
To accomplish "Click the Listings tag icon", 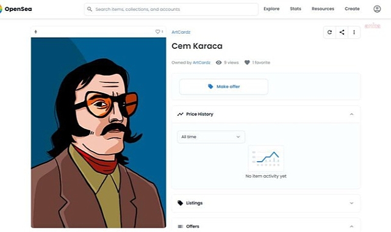I will pos(180,203).
